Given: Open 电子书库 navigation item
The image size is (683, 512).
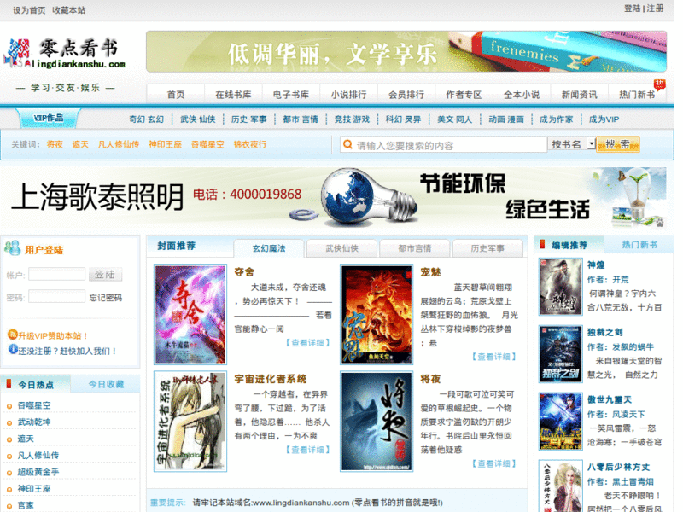Looking at the screenshot, I should coord(291,95).
